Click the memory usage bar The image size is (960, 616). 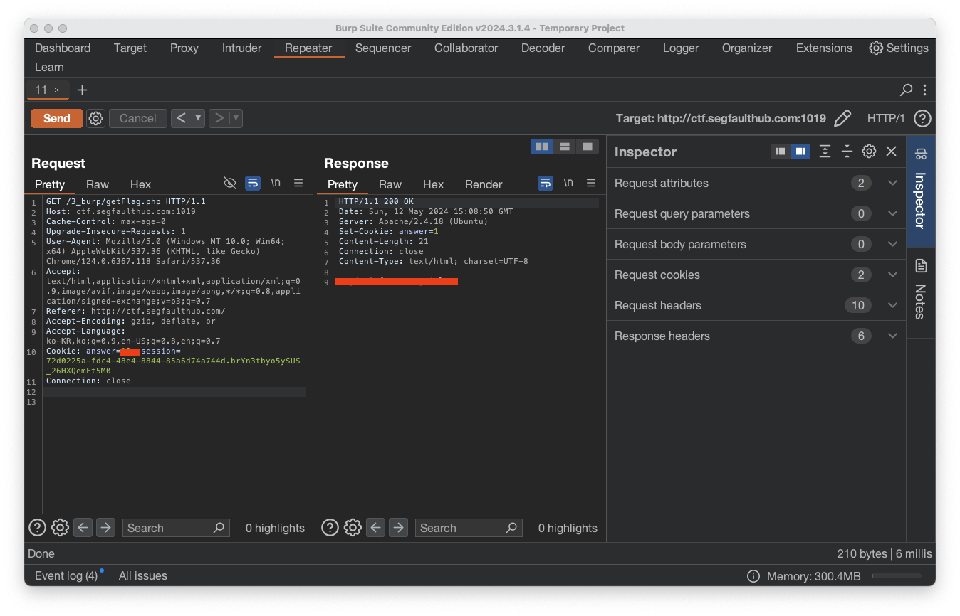896,576
